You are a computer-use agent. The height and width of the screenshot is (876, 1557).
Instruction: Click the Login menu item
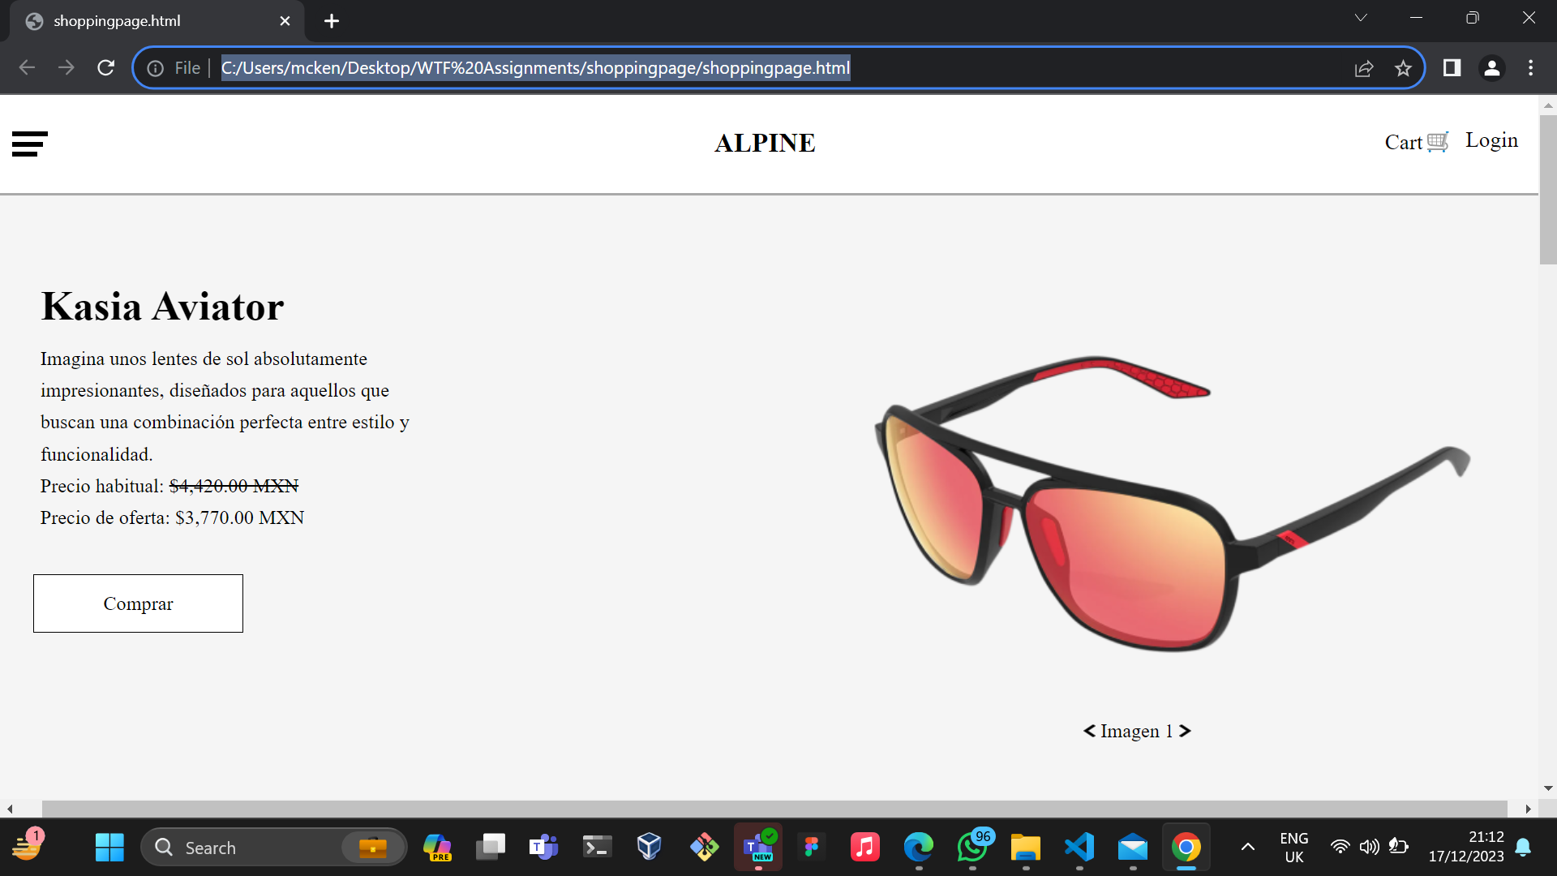(x=1492, y=140)
